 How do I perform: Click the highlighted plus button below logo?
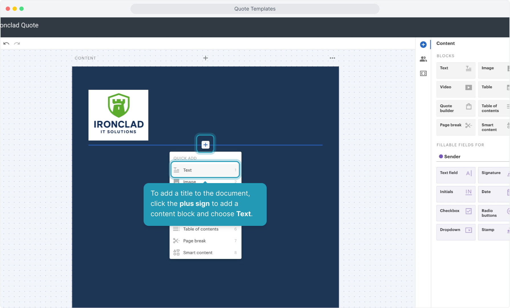coord(205,145)
